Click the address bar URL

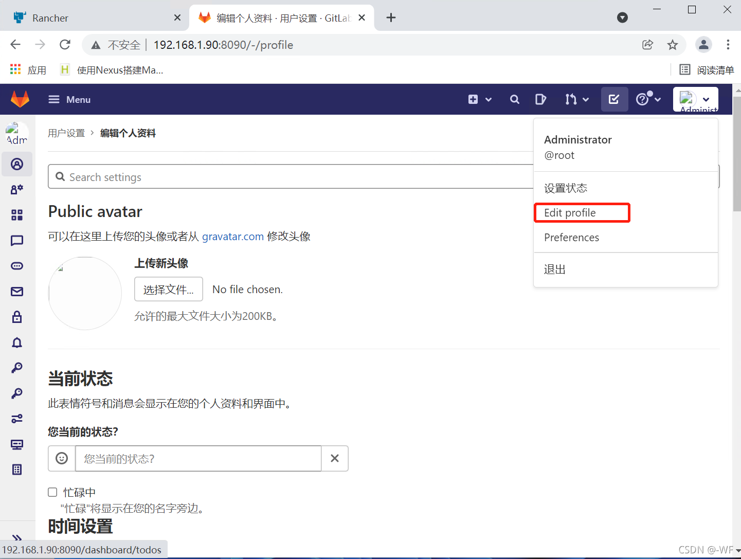click(x=223, y=45)
